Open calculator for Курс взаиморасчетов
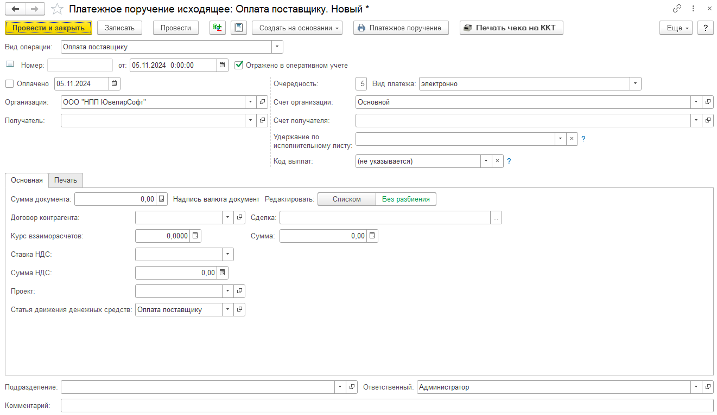 pos(195,236)
